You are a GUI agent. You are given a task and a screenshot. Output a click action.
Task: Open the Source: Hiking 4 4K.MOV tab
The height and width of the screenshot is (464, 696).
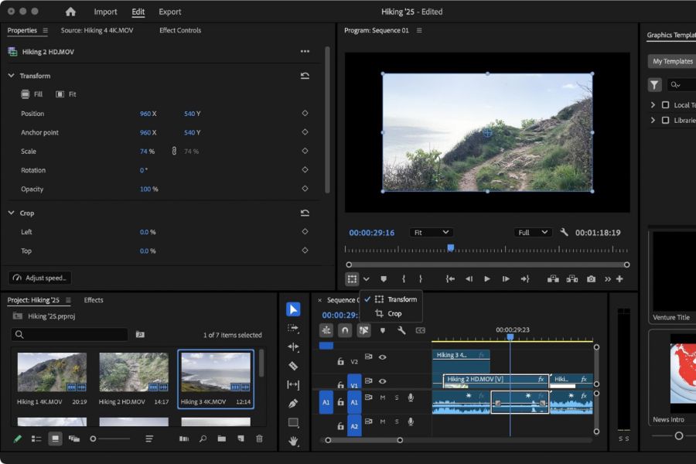97,30
